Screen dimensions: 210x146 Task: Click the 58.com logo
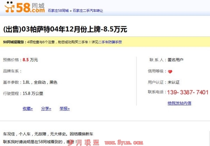coord(24,7)
